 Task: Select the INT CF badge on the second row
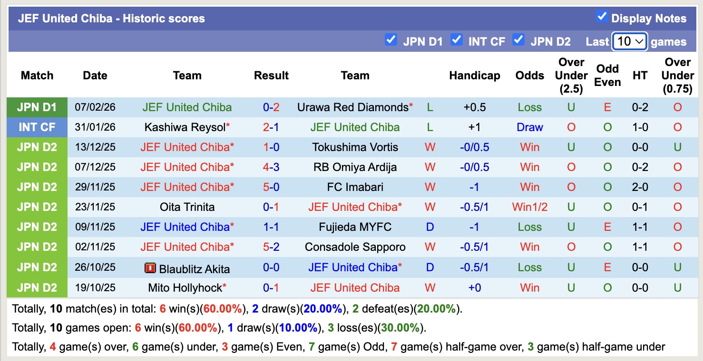(x=37, y=127)
